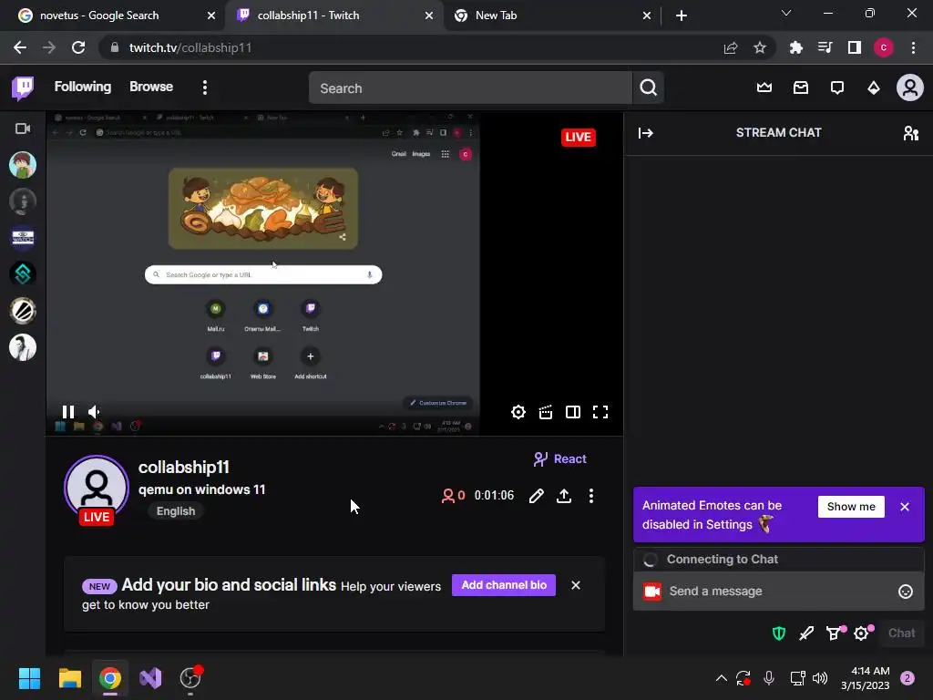Screen dimensions: 933x700
Task: Click Add channel bio button
Action: tap(504, 585)
